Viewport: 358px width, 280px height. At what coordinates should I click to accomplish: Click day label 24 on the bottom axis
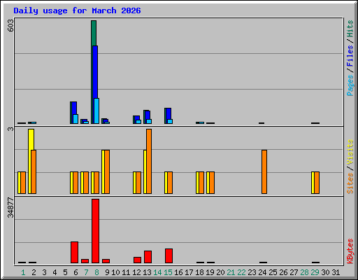click(262, 272)
